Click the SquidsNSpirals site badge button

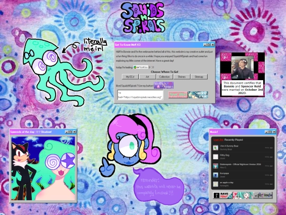click(164, 85)
